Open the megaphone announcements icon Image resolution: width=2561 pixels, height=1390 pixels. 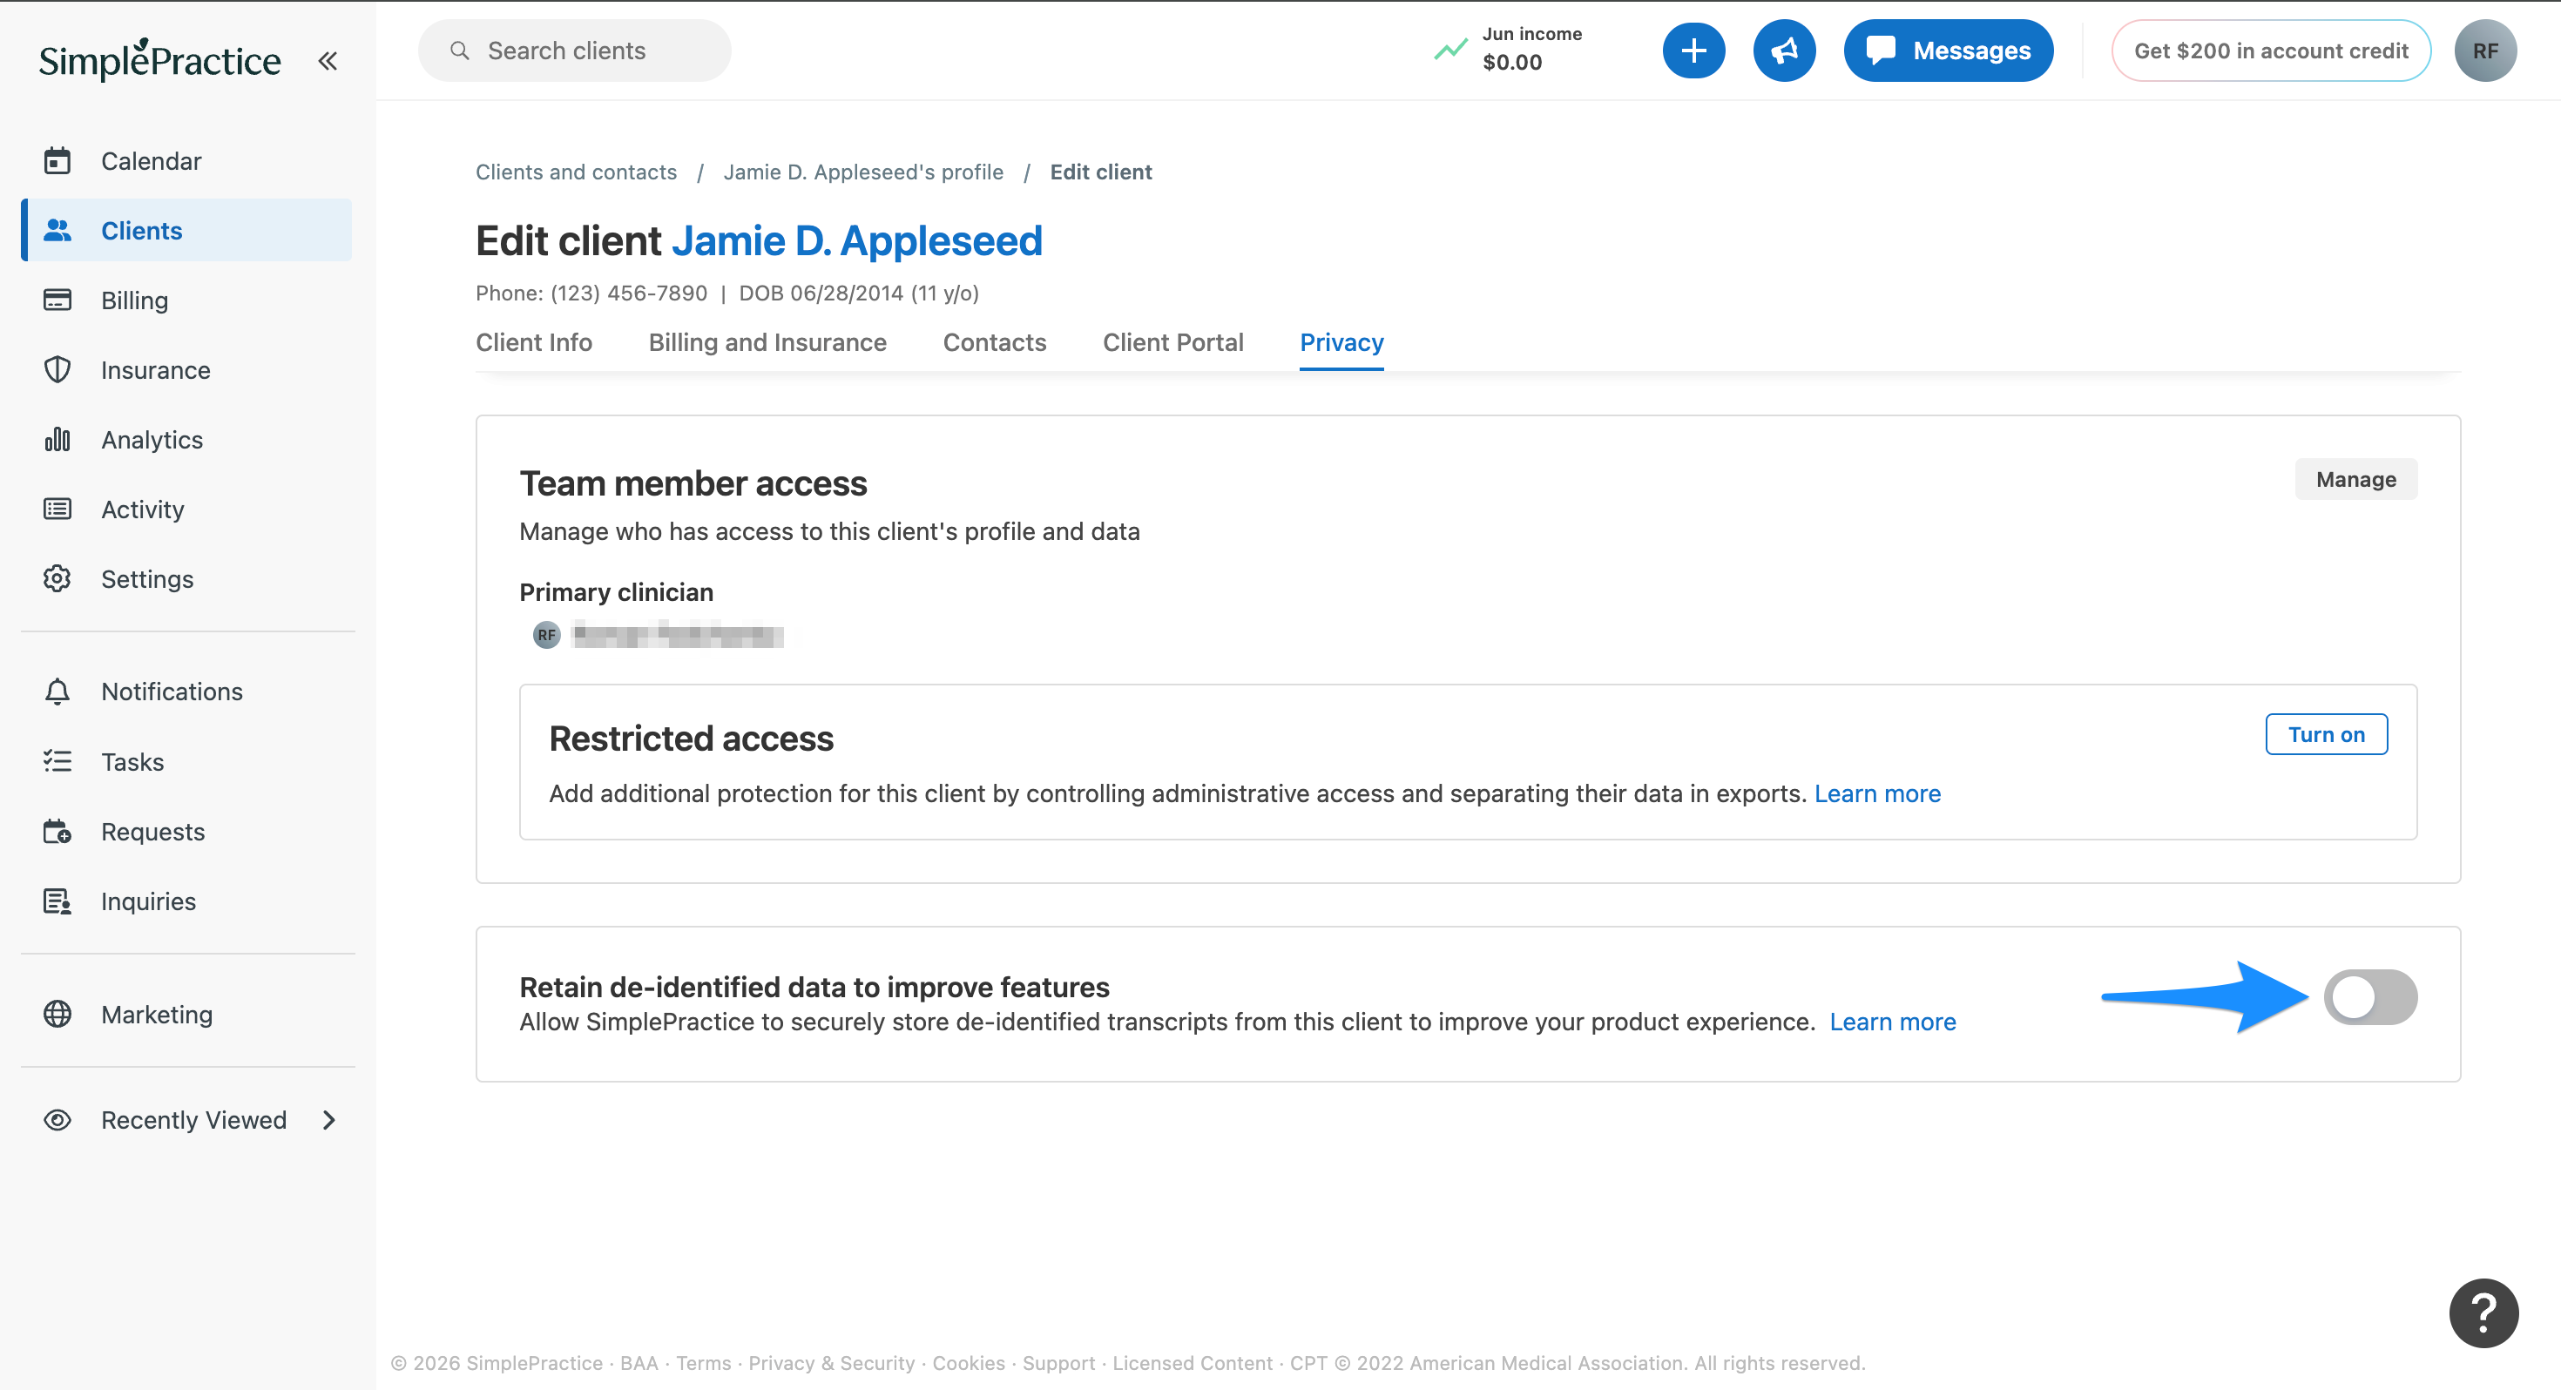pyautogui.click(x=1784, y=51)
